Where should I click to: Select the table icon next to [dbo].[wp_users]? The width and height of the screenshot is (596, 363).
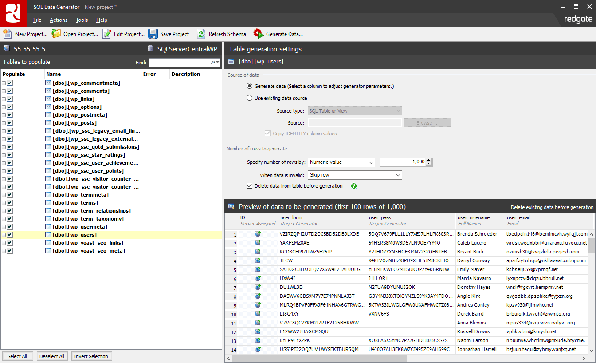point(48,234)
